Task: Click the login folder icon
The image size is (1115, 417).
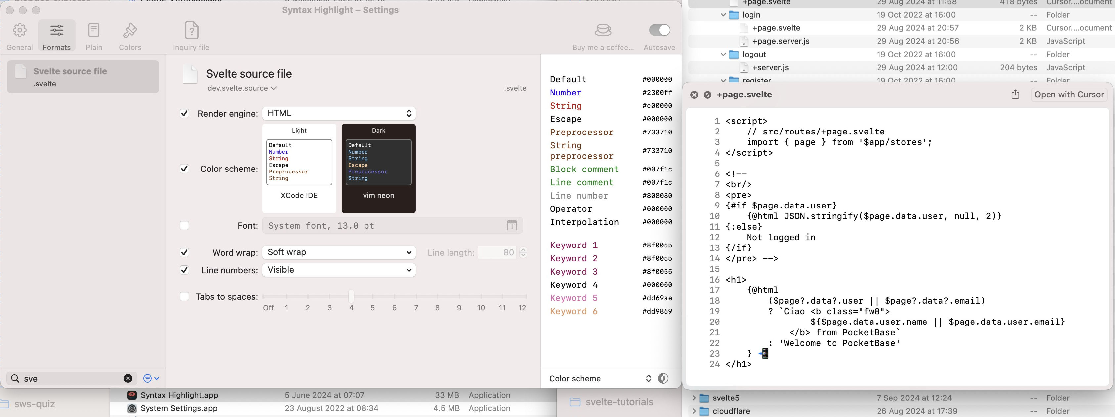Action: (x=734, y=15)
